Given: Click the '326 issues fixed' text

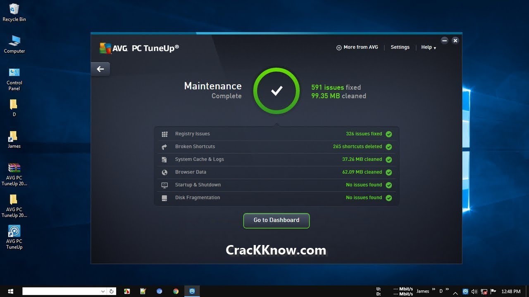Looking at the screenshot, I should tap(364, 134).
